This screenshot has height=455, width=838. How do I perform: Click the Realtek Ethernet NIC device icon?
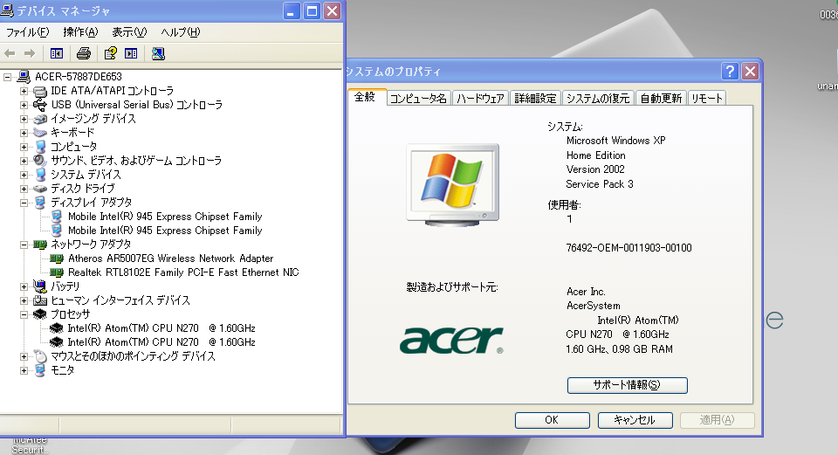pos(57,272)
